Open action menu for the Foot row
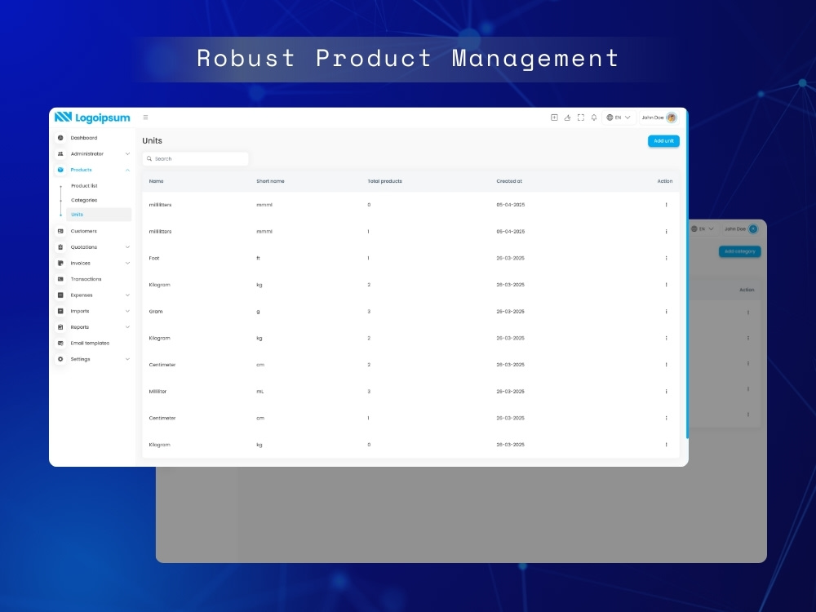 click(x=666, y=258)
